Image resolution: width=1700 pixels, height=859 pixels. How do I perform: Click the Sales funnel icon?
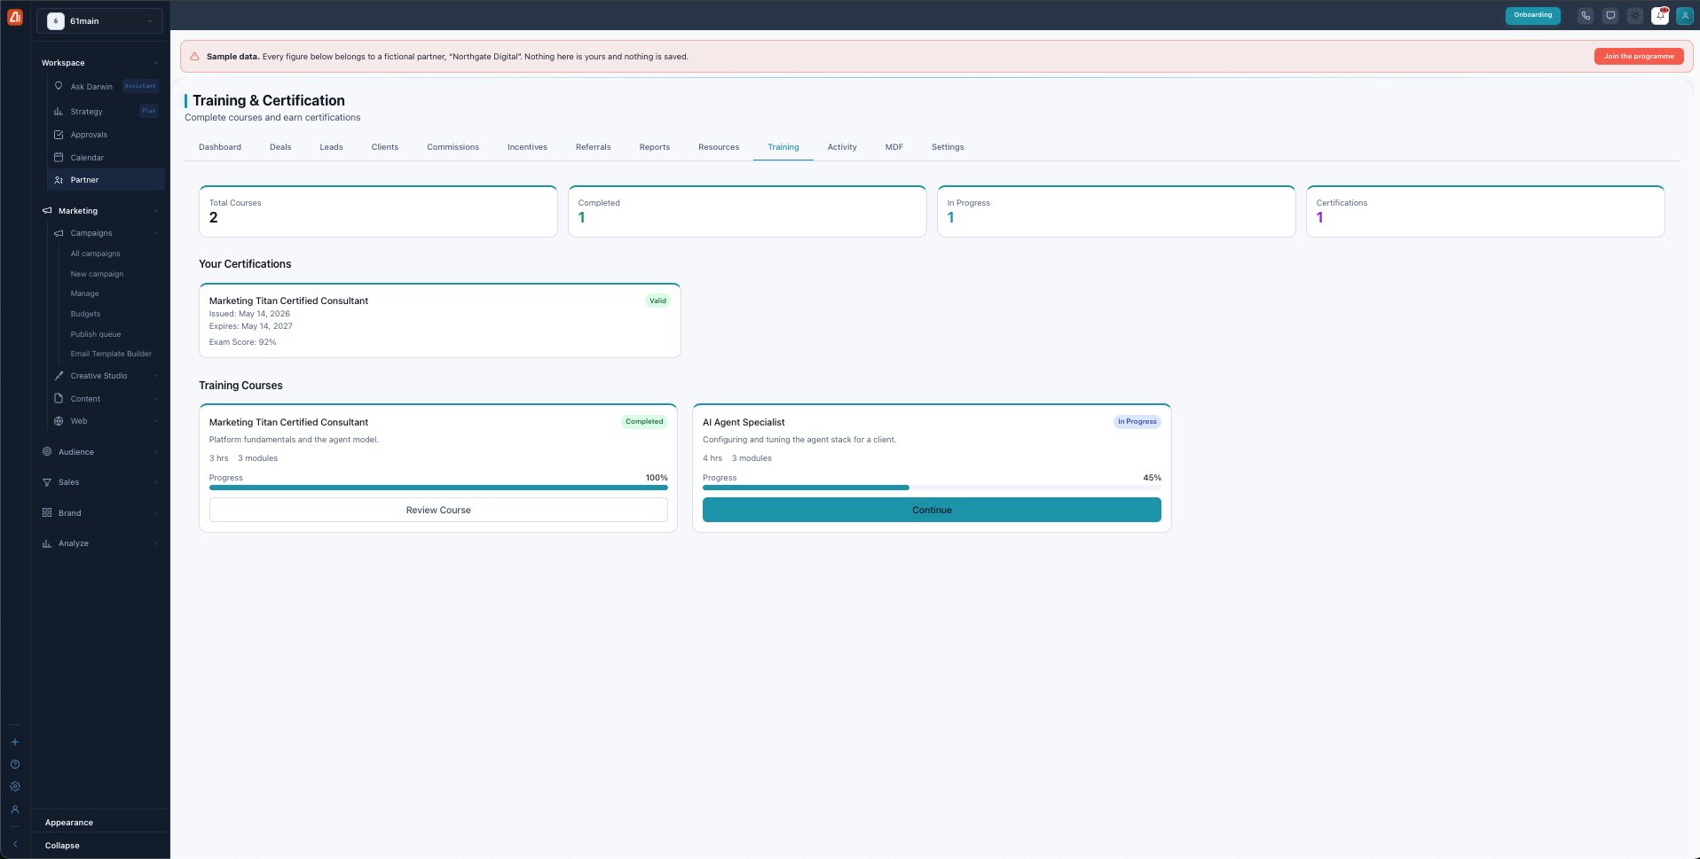[x=47, y=482]
